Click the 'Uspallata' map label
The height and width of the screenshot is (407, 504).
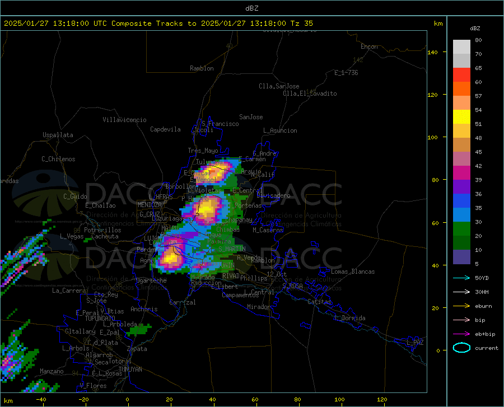pyautogui.click(x=58, y=135)
